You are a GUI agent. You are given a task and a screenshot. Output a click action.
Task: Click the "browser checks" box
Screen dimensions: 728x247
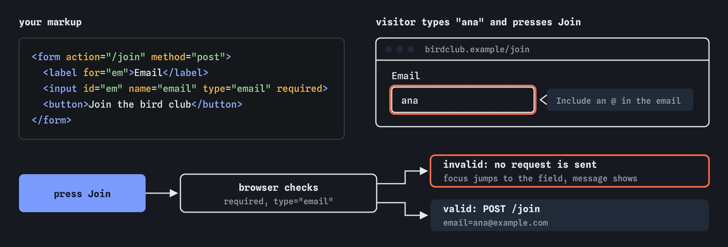pos(279,193)
